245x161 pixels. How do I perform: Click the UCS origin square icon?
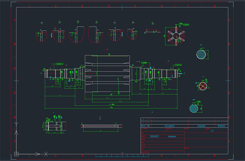[x=16, y=153]
